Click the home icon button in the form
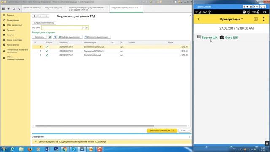 35,16
